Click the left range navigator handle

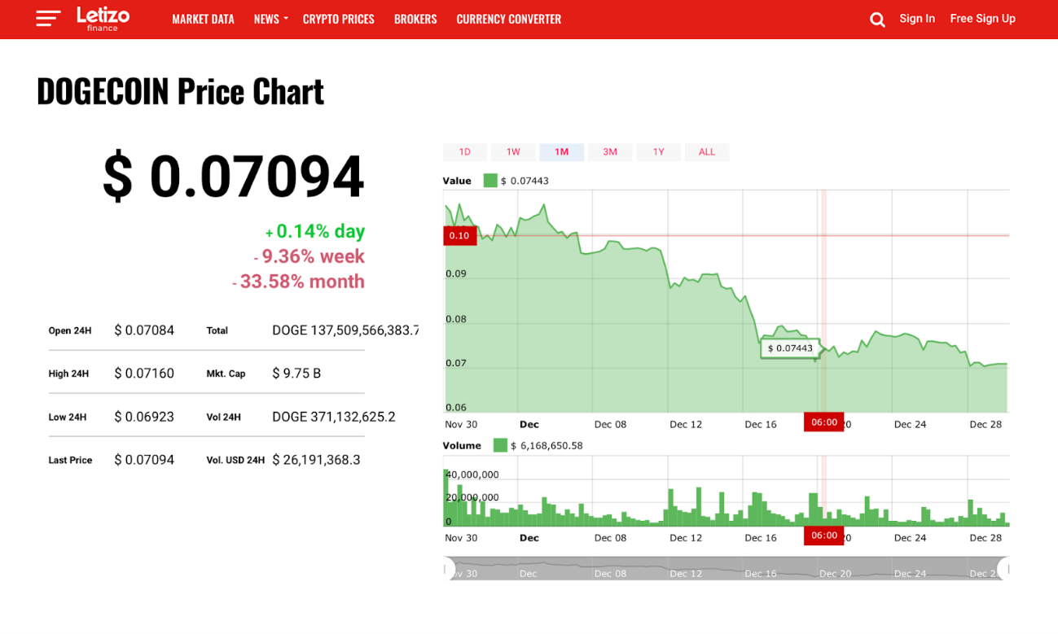pos(449,568)
